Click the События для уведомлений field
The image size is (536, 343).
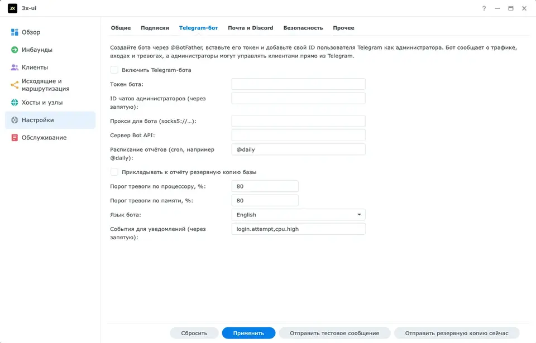point(298,229)
